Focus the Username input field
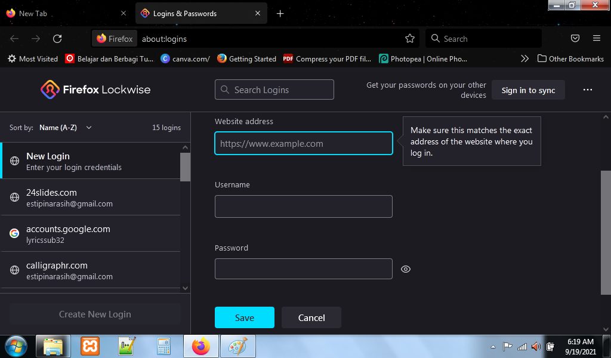Screen dimensions: 611x358 click(303, 206)
